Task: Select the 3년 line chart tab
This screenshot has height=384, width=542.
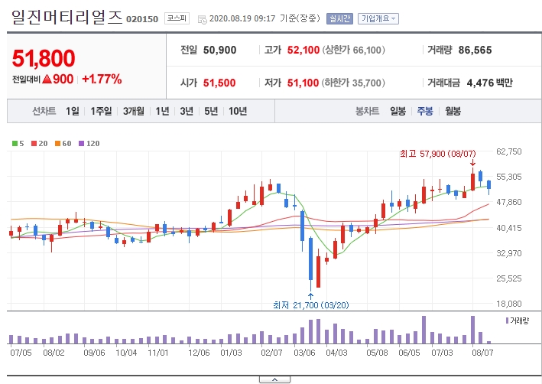Action: coord(187,111)
